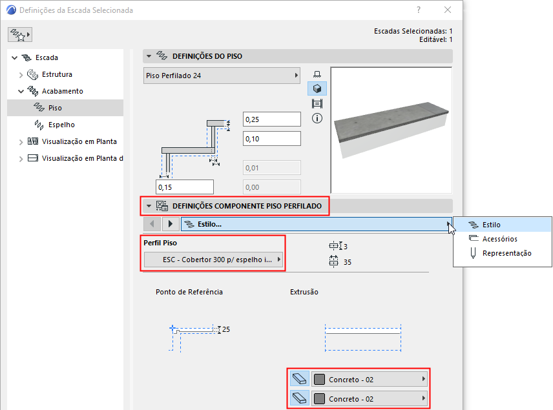This screenshot has height=410, width=553.
Task: Toggle first Concreto - 02 surface override
Action: tap(299, 379)
